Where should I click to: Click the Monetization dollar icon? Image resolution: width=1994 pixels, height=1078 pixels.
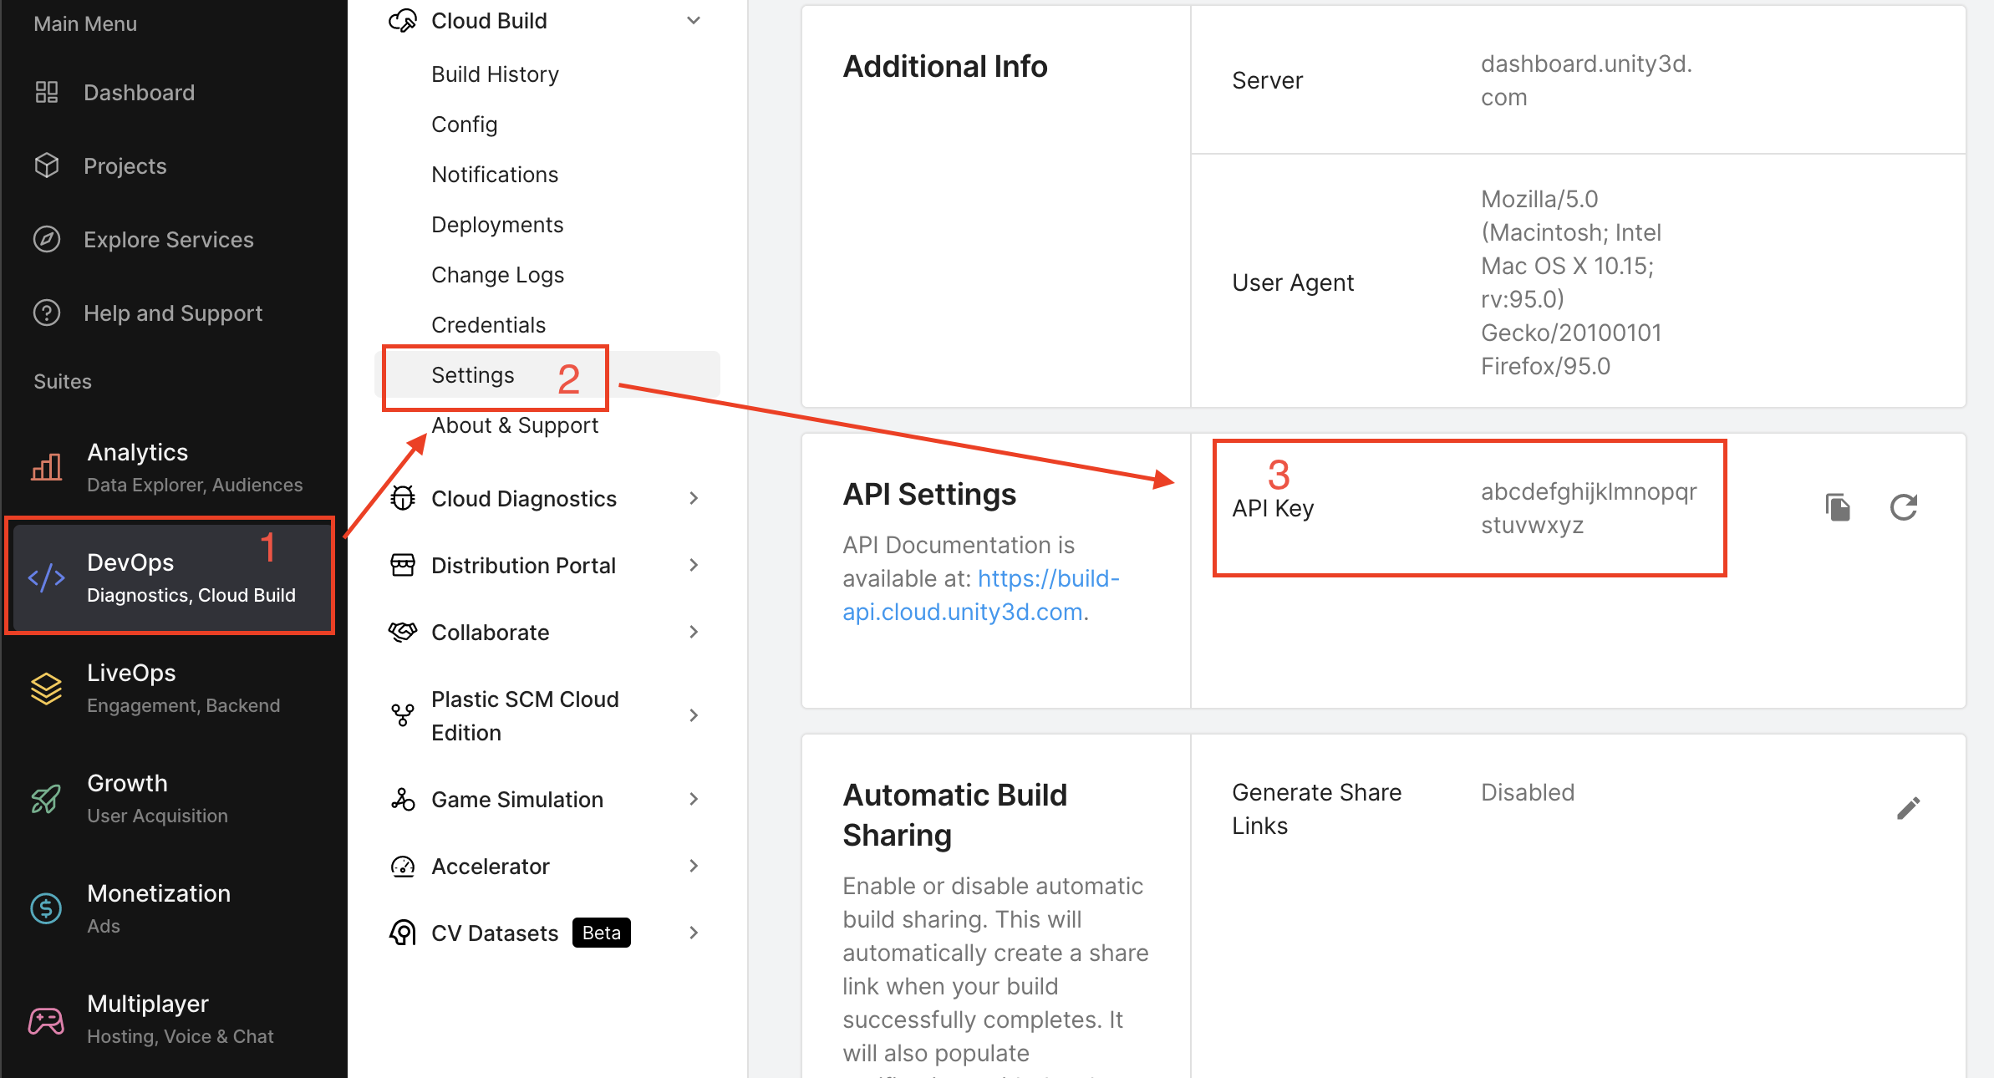[x=47, y=908]
